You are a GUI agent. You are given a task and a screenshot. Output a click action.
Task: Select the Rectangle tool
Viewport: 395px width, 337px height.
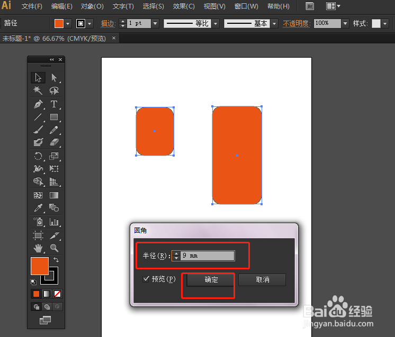click(54, 117)
